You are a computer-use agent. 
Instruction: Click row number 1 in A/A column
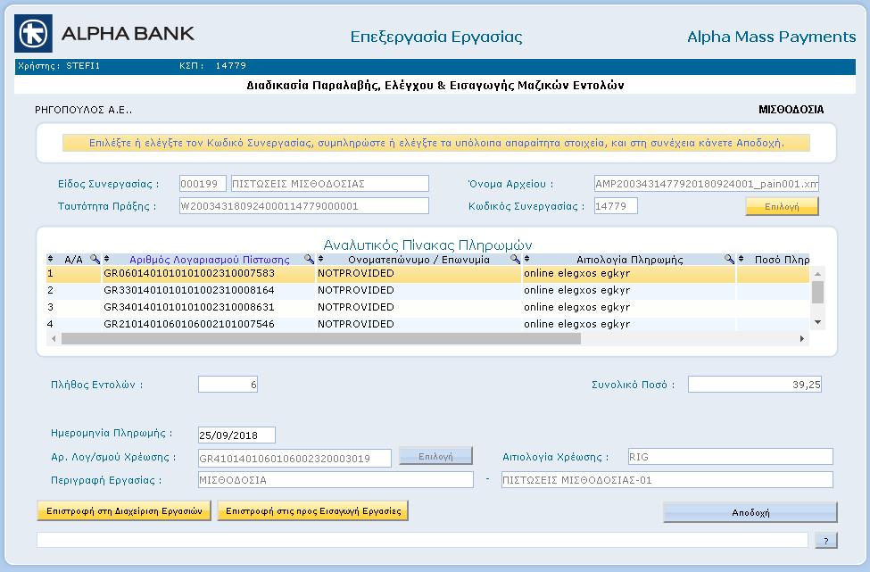pos(51,274)
